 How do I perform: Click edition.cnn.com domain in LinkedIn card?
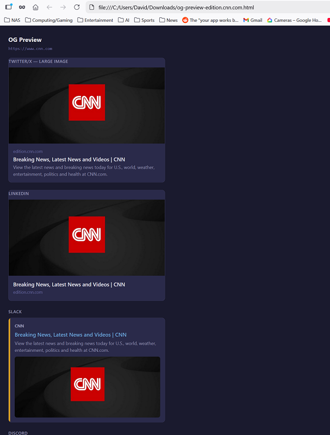point(28,292)
